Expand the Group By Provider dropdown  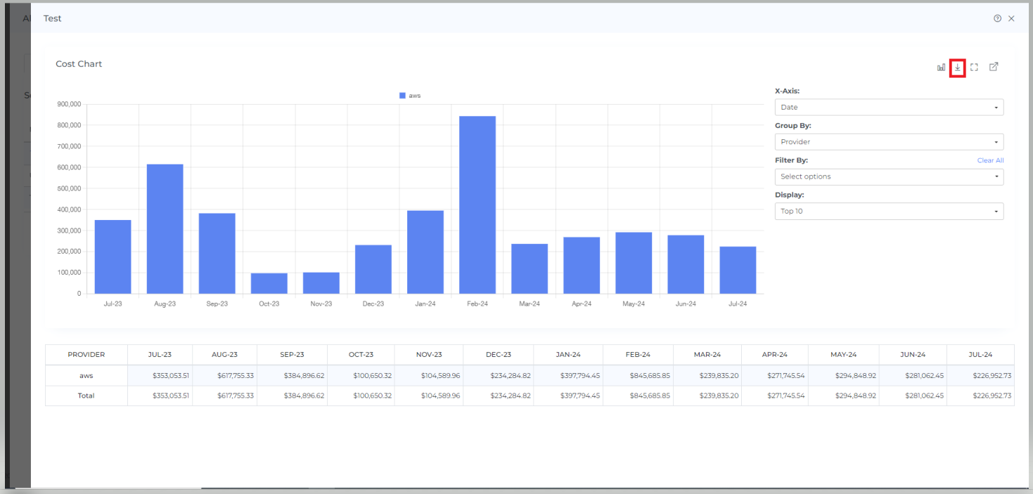click(x=889, y=142)
